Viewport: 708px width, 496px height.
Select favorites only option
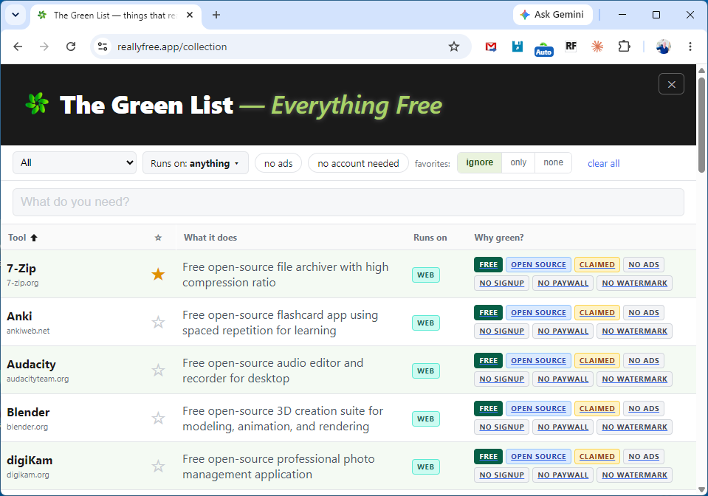coord(518,162)
